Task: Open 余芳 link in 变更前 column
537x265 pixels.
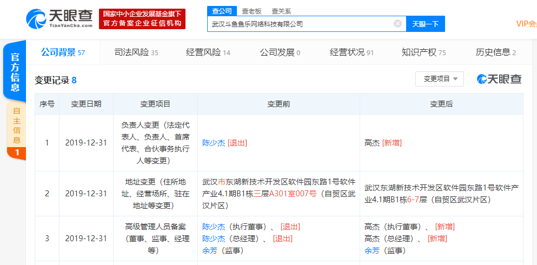Action: [210, 250]
